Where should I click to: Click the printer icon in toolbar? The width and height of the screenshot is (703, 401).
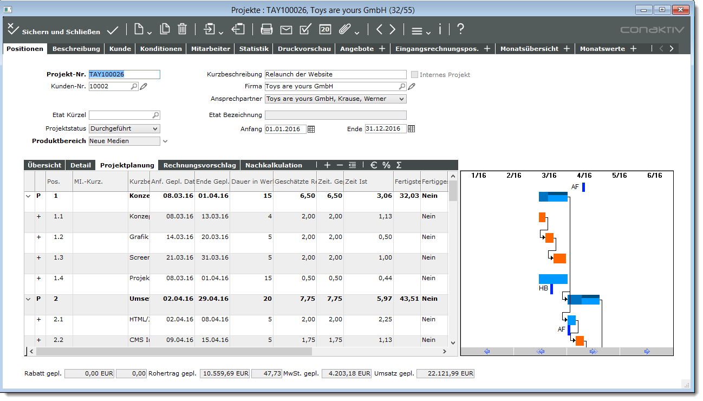pyautogui.click(x=266, y=29)
